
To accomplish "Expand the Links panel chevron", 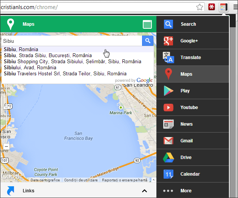I will 144,191.
